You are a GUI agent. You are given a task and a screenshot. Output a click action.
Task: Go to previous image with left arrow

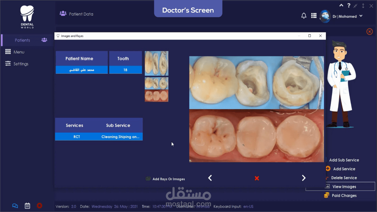click(x=210, y=178)
